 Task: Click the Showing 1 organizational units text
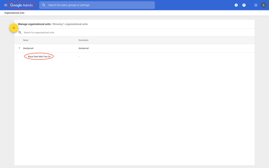coord(70,24)
